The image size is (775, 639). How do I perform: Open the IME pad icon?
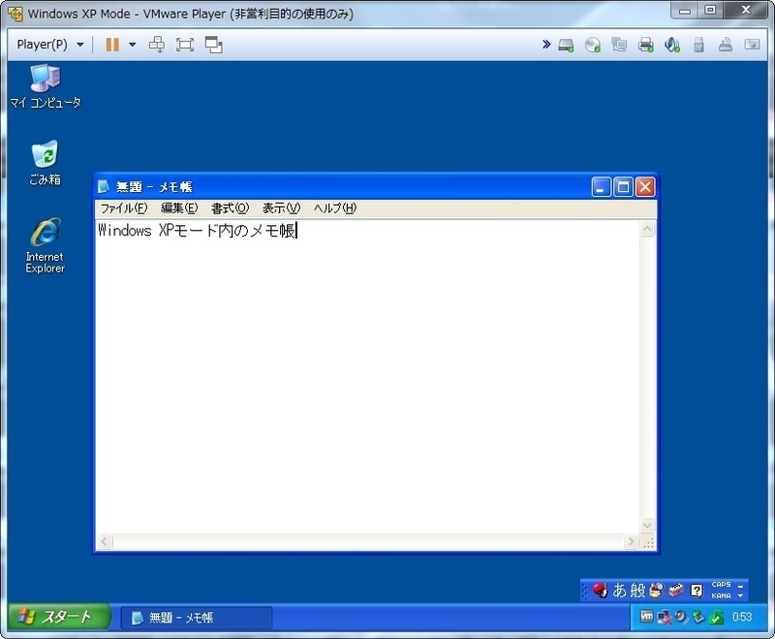657,591
